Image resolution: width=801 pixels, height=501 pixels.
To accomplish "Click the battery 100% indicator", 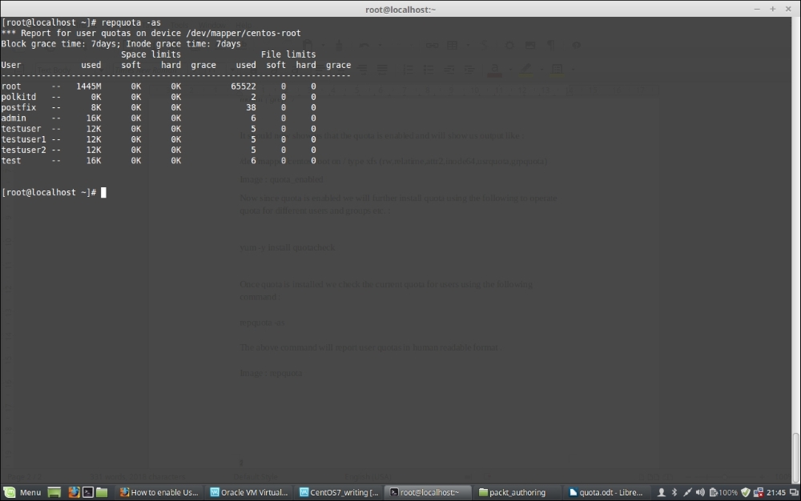I will tap(723, 492).
